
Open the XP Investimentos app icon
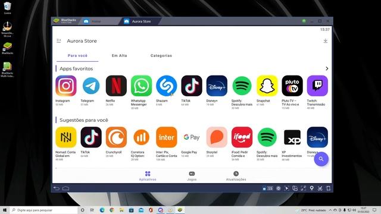click(x=292, y=137)
